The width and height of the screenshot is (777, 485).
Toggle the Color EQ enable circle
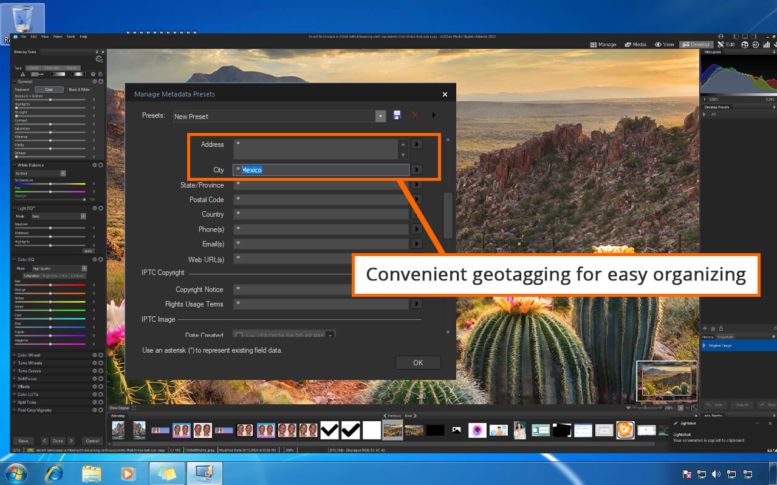(100, 260)
